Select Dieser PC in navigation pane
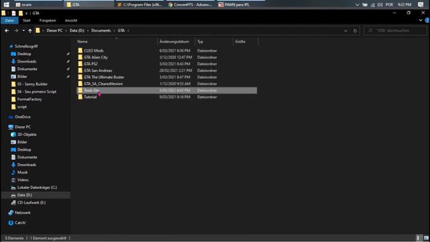430x242 pixels. (22, 127)
